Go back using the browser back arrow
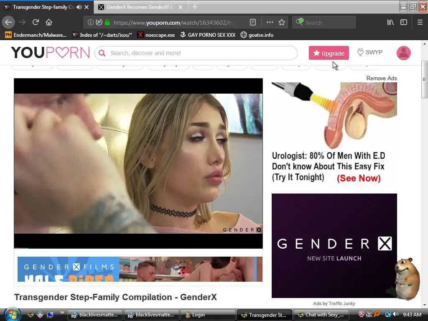The width and height of the screenshot is (428, 321). [x=8, y=22]
